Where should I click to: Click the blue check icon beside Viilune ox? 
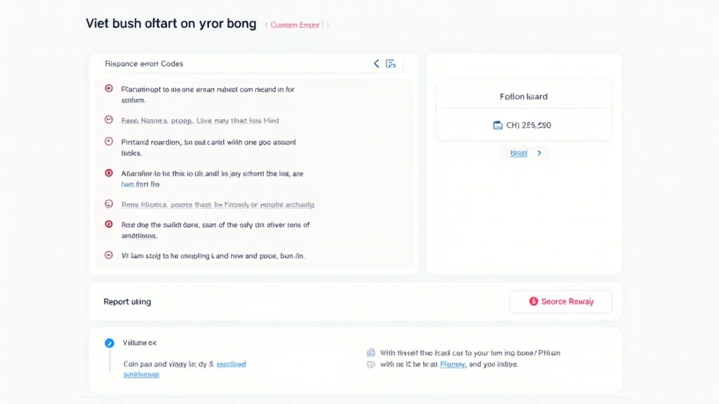pyautogui.click(x=109, y=343)
